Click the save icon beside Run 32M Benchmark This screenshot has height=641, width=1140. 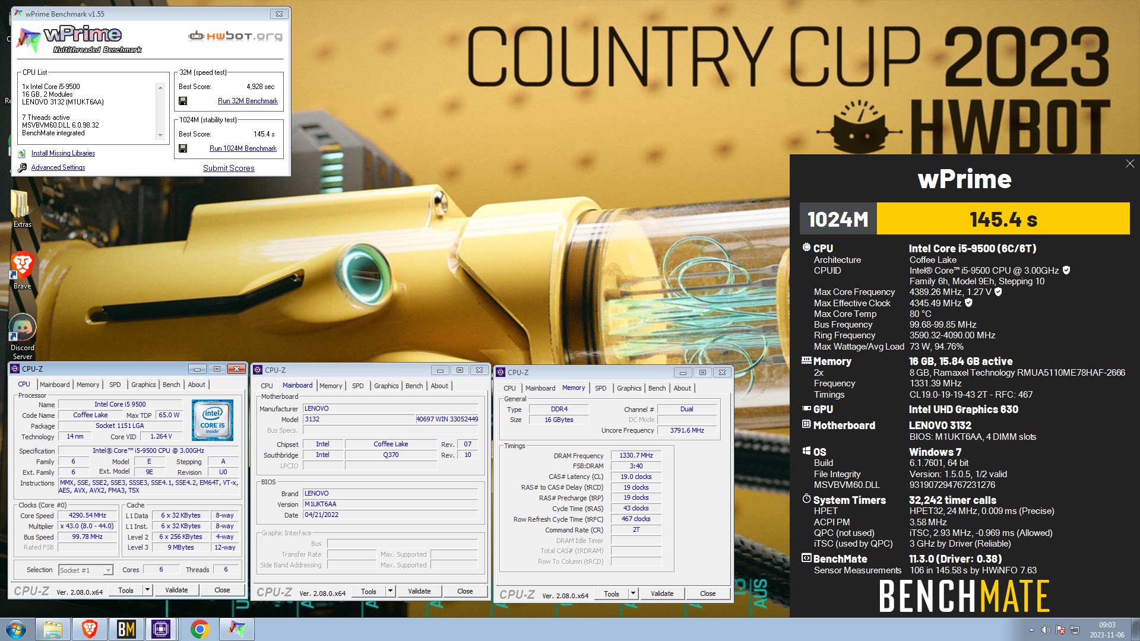183,101
